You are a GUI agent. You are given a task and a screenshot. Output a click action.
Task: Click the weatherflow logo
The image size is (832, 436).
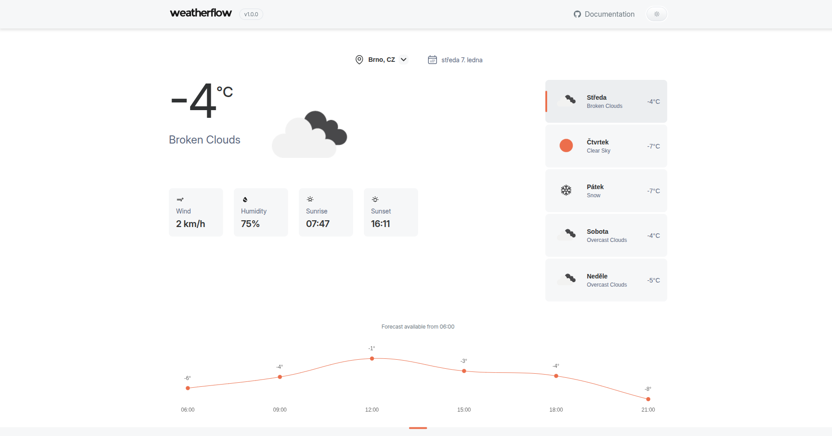[x=200, y=13]
